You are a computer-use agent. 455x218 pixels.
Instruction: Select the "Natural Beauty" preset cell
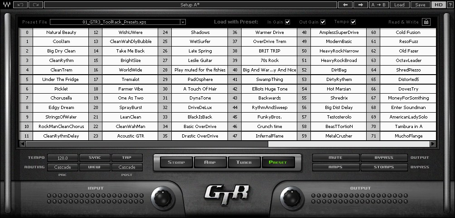pos(61,33)
